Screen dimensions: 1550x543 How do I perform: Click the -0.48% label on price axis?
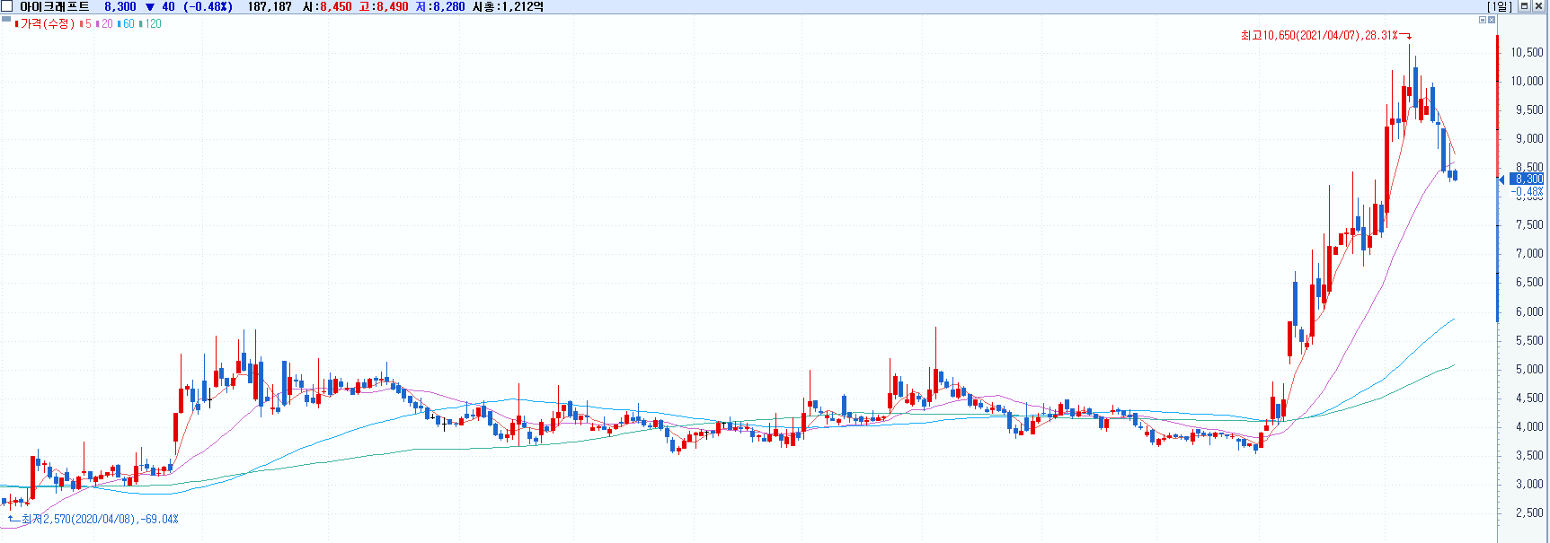coord(1528,191)
